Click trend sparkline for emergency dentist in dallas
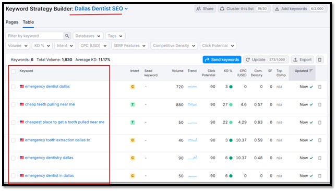The image size is (336, 191). (x=192, y=176)
